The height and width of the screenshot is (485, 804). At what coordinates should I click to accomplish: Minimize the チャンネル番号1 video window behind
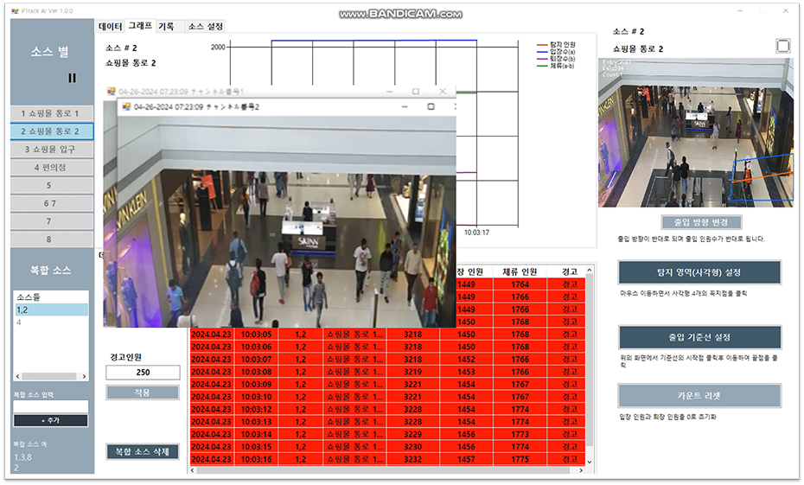pos(390,92)
